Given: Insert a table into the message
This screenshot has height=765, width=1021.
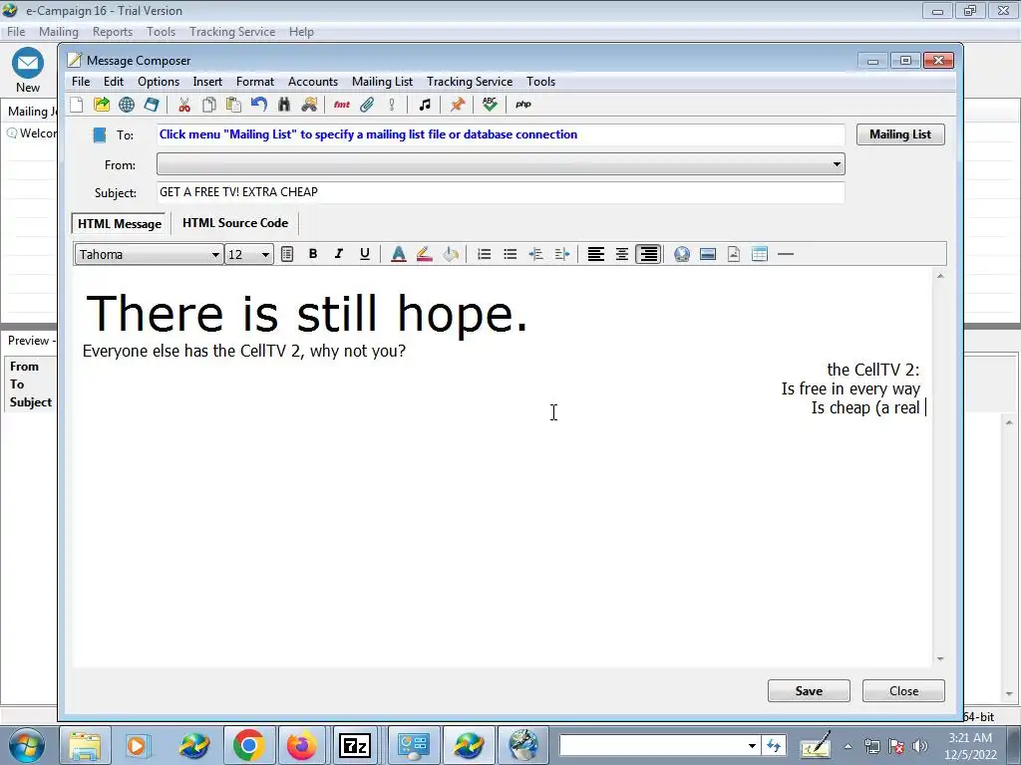Looking at the screenshot, I should [x=759, y=254].
